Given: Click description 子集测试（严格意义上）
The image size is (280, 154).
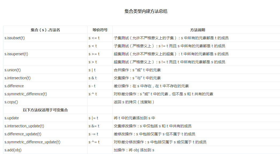Looking at the screenshot, I should pos(169,46).
